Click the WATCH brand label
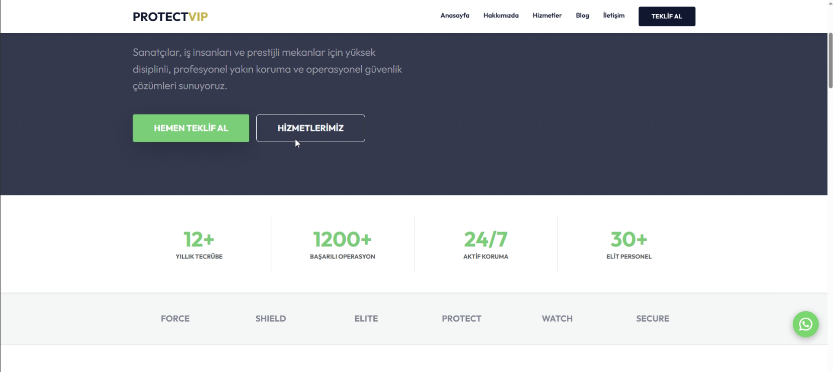This screenshot has height=372, width=833. 557,319
